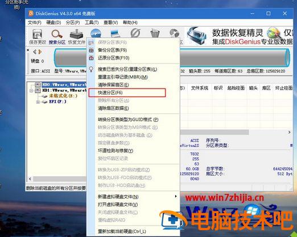The width and height of the screenshot is (297, 237).
Task: Go to previous disk with left arrow
Action: click(35, 52)
